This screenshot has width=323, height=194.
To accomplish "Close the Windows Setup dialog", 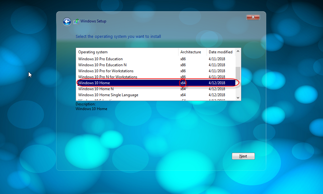I will pyautogui.click(x=253, y=17).
